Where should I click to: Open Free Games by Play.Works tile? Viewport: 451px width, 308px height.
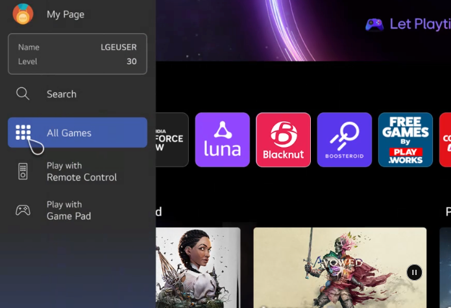click(x=406, y=140)
